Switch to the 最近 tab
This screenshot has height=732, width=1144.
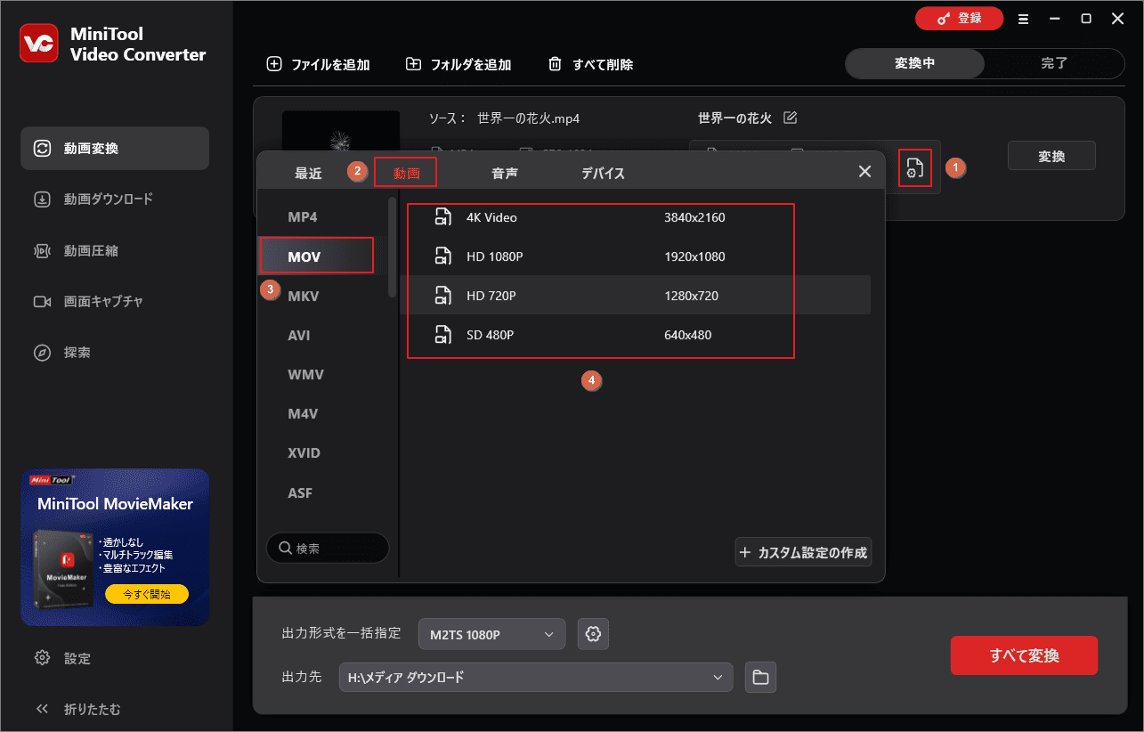308,174
